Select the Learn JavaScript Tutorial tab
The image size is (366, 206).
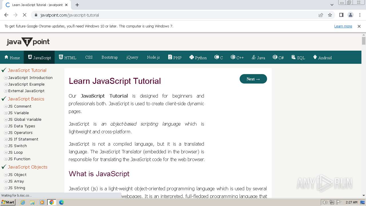click(x=37, y=5)
